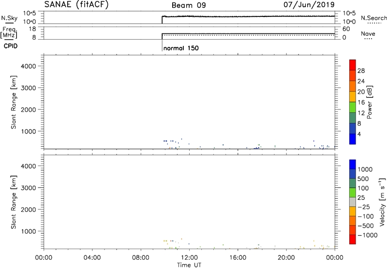Screen dimensions: 387x268
Task: Click the 4000 range tick in power panel
Action: pos(29,66)
